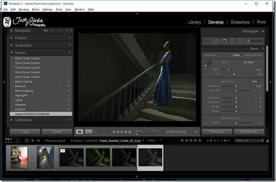Switch to the Slideshow module

(240, 22)
